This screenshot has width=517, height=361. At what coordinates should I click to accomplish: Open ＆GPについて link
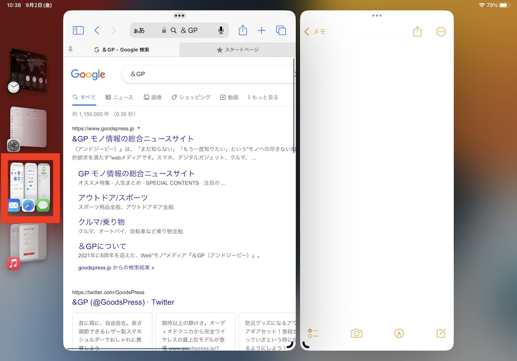pos(102,246)
